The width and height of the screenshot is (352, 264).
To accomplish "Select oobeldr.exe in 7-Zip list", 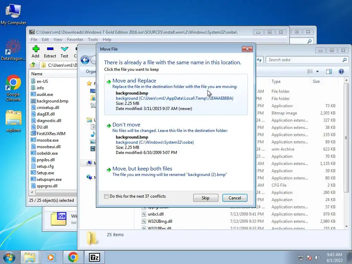I will [47, 153].
